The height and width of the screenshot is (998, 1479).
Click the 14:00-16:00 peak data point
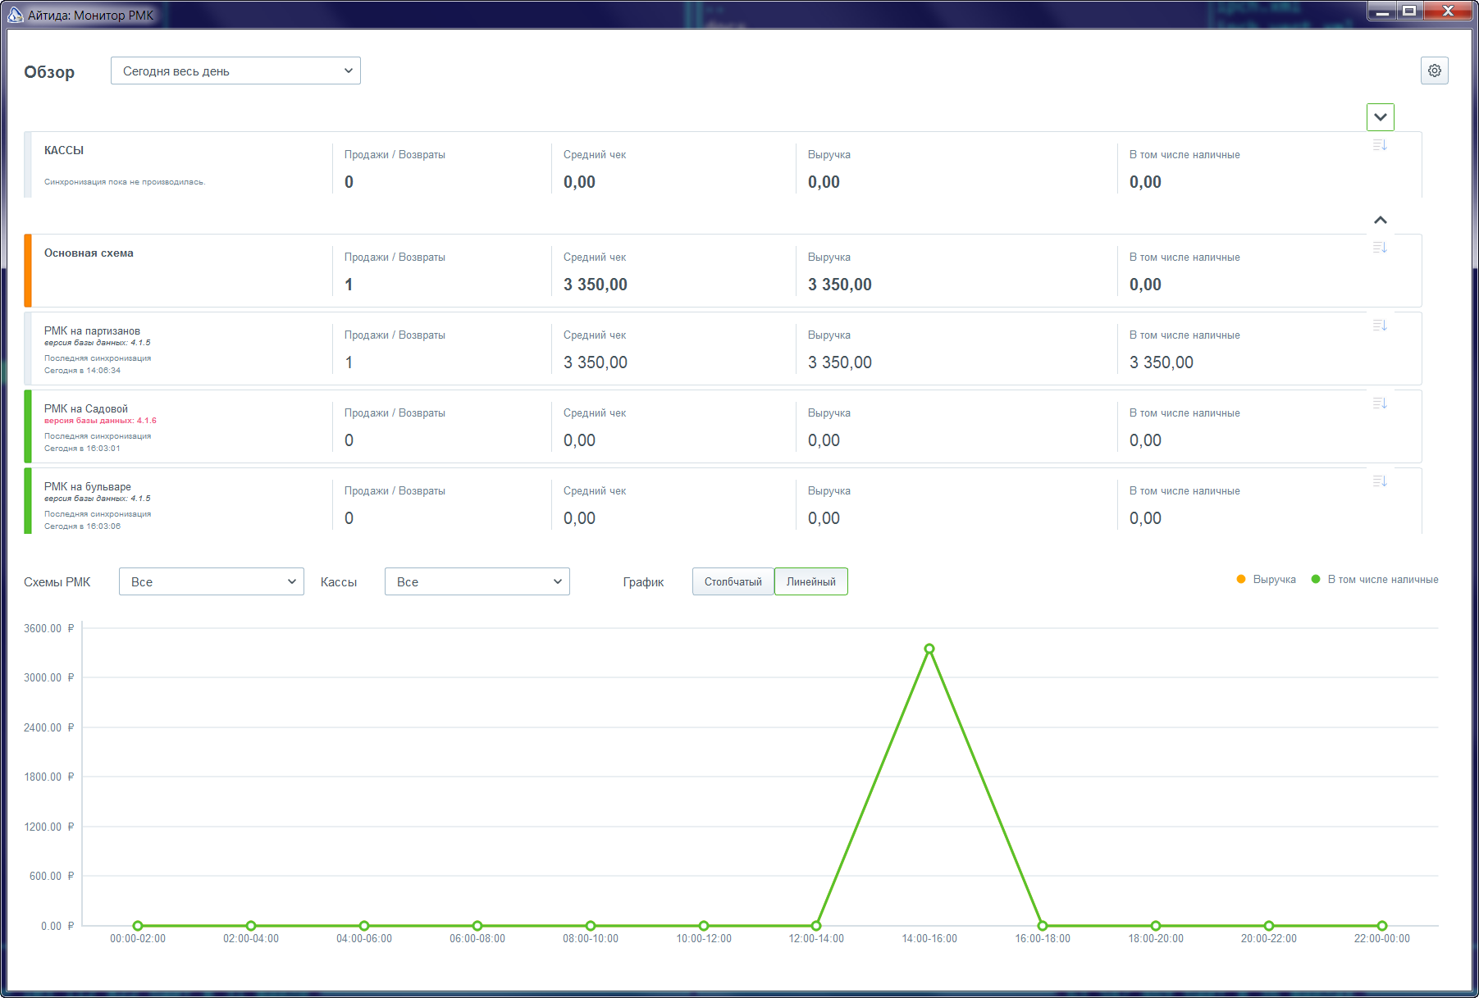click(x=929, y=649)
